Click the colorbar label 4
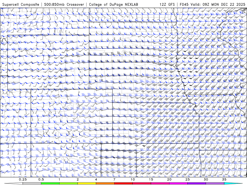This screenshot has height=185, width=247. pos(96,179)
